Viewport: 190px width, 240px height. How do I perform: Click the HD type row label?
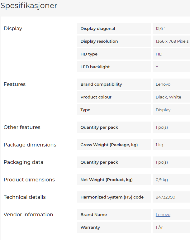click(x=89, y=54)
